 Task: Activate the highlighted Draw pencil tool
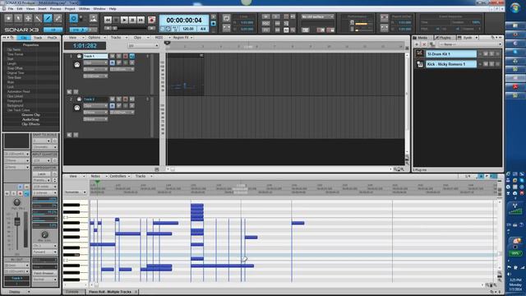pyautogui.click(x=48, y=18)
